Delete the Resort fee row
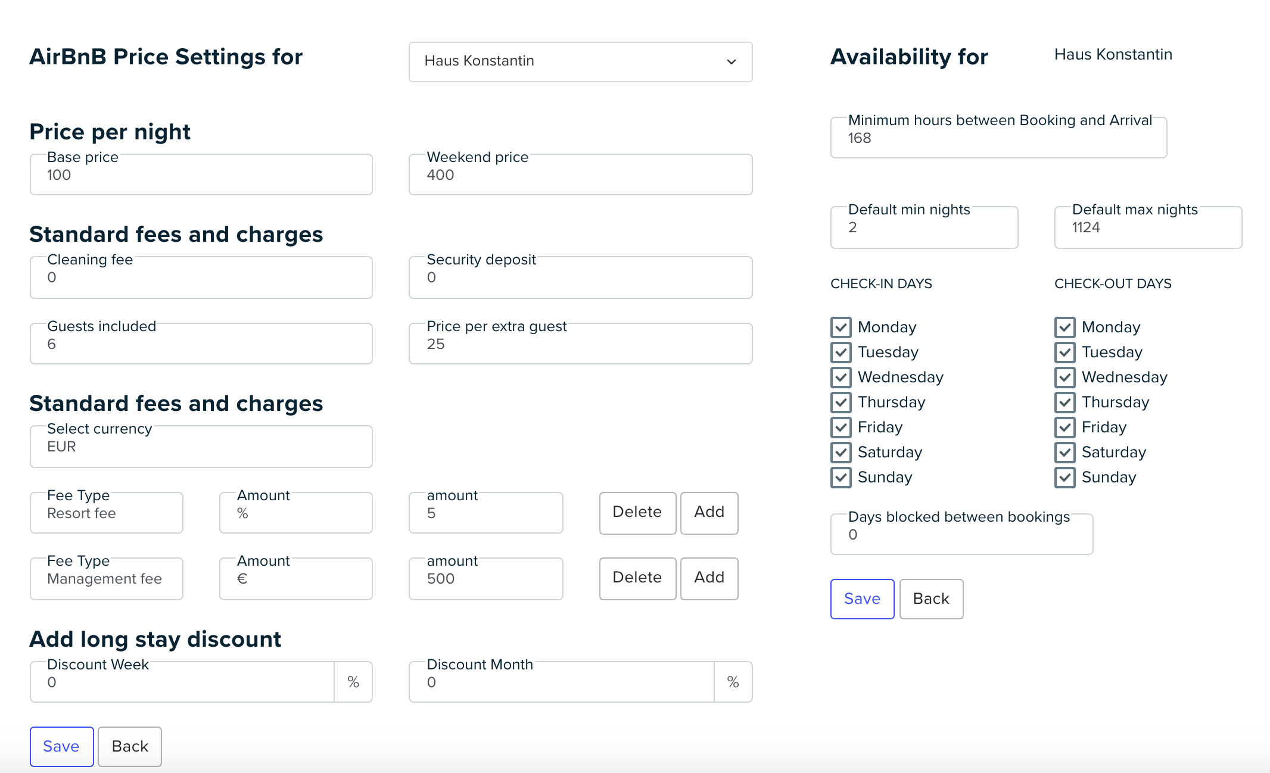Screen dimensions: 1270x773 [x=637, y=513]
